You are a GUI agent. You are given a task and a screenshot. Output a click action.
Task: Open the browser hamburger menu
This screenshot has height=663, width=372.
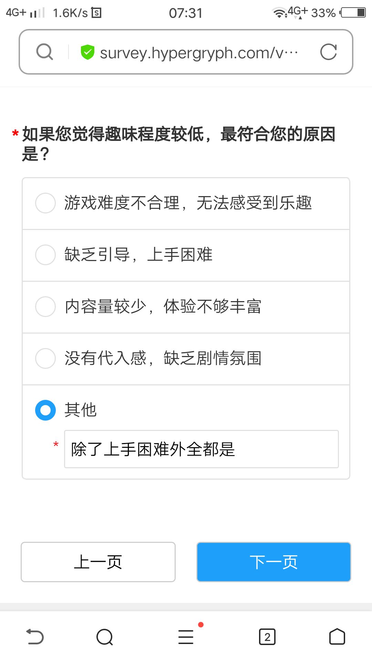pyautogui.click(x=186, y=637)
